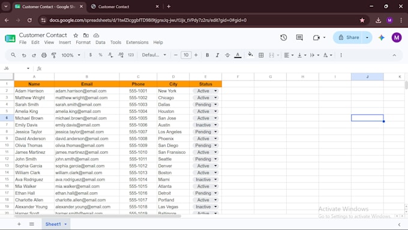
Task: Open text wrapping dropdown
Action: (314, 55)
